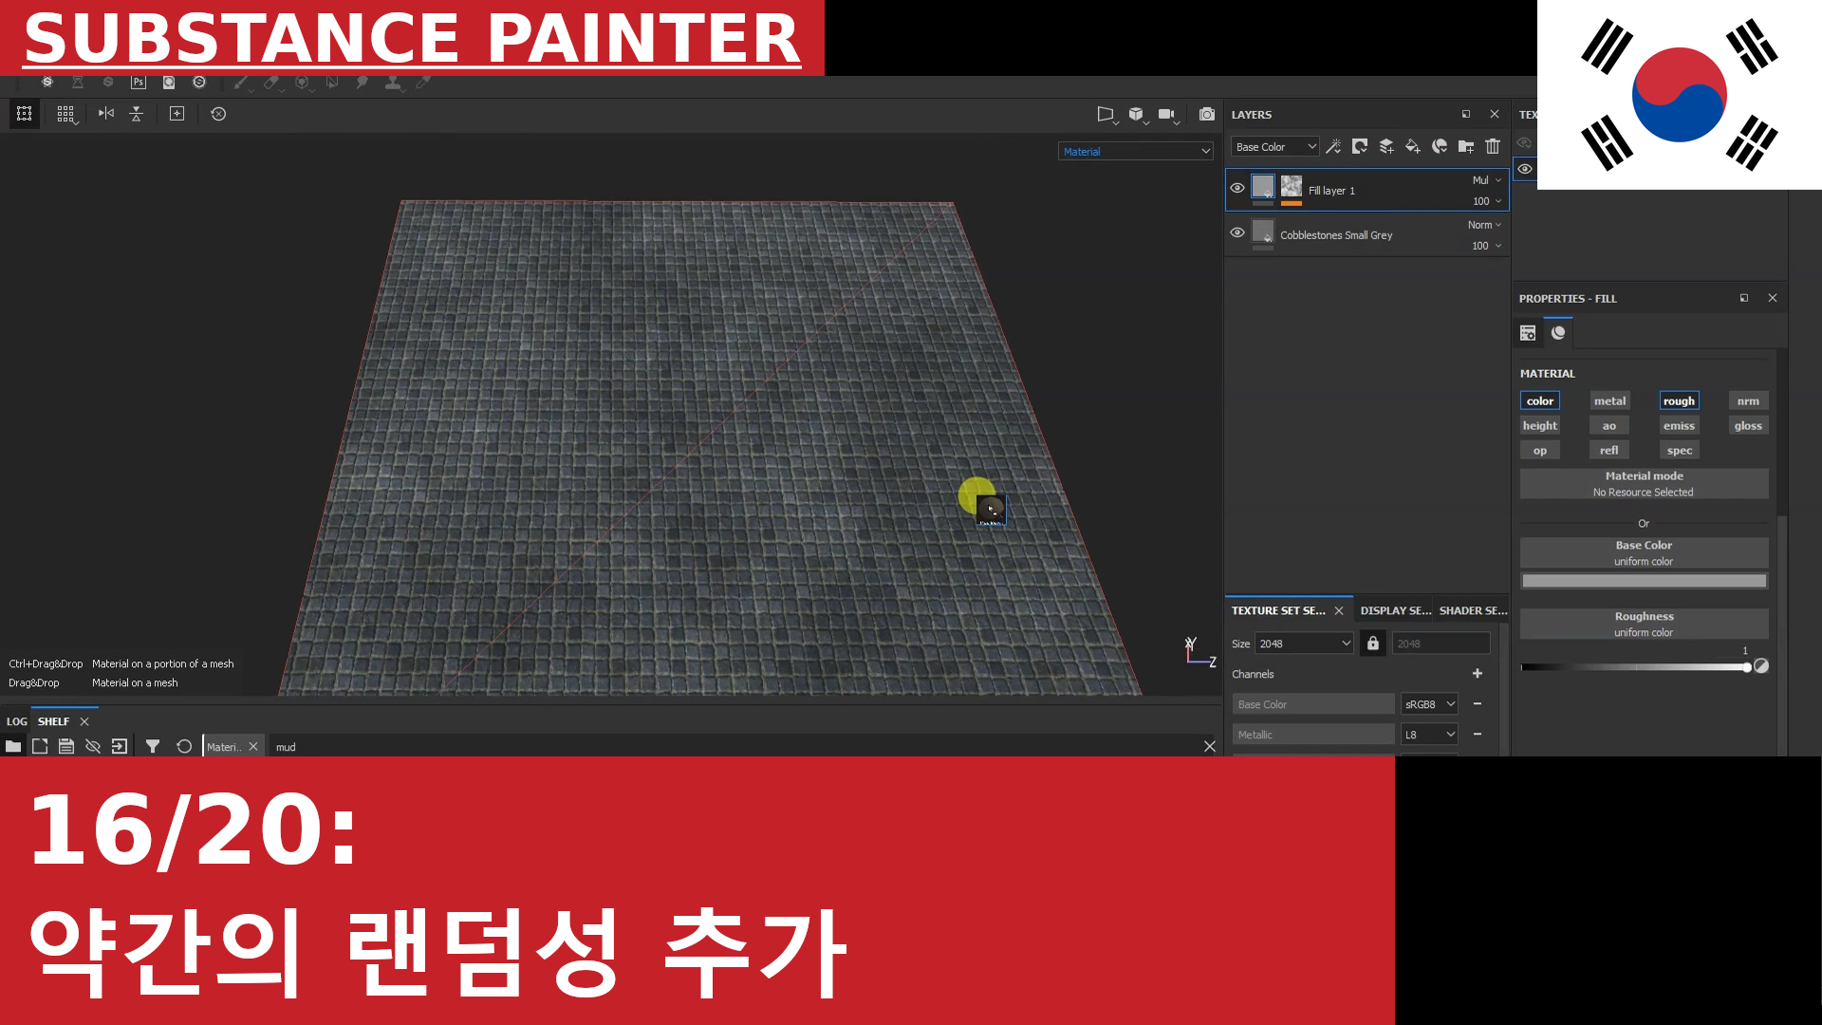Click the Base Color uniform color button
Image resolution: width=1822 pixels, height=1025 pixels.
(1644, 553)
